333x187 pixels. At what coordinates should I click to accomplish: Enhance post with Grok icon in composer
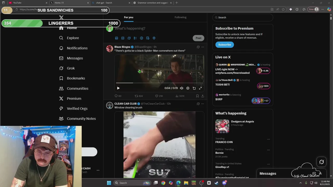[129, 38]
